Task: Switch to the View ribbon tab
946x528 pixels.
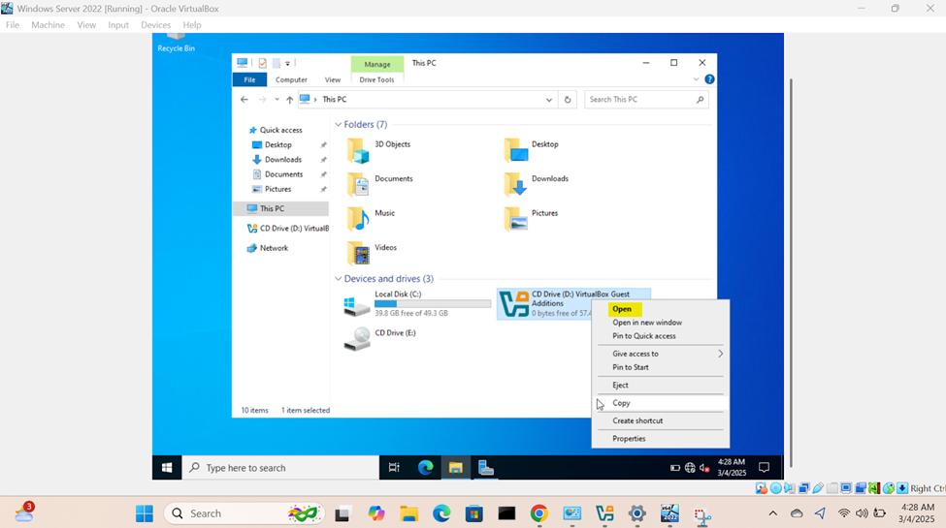Action: [333, 79]
